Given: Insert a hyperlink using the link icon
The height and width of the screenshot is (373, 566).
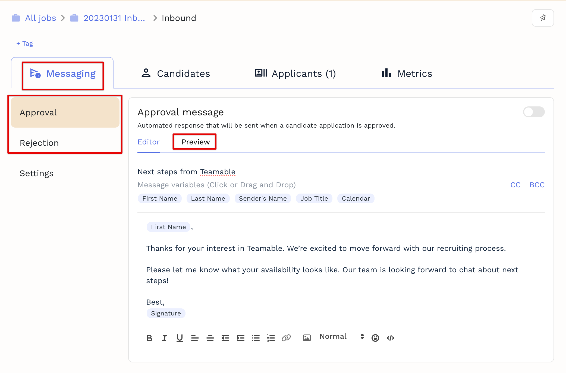Looking at the screenshot, I should pyautogui.click(x=286, y=338).
